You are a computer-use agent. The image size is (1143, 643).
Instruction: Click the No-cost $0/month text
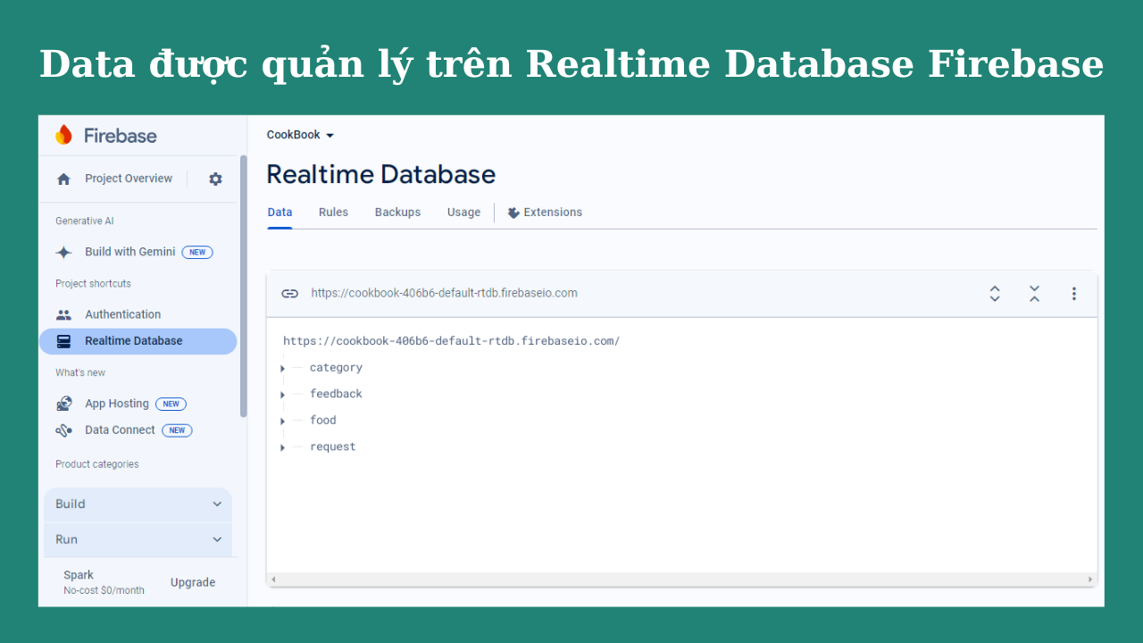tap(104, 590)
